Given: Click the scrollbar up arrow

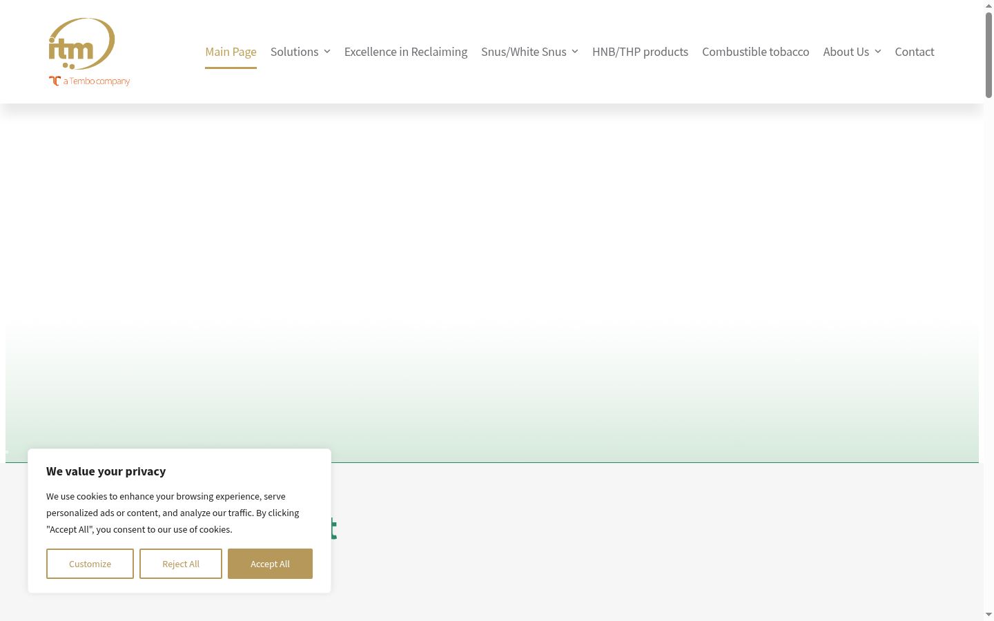Looking at the screenshot, I should point(988,6).
